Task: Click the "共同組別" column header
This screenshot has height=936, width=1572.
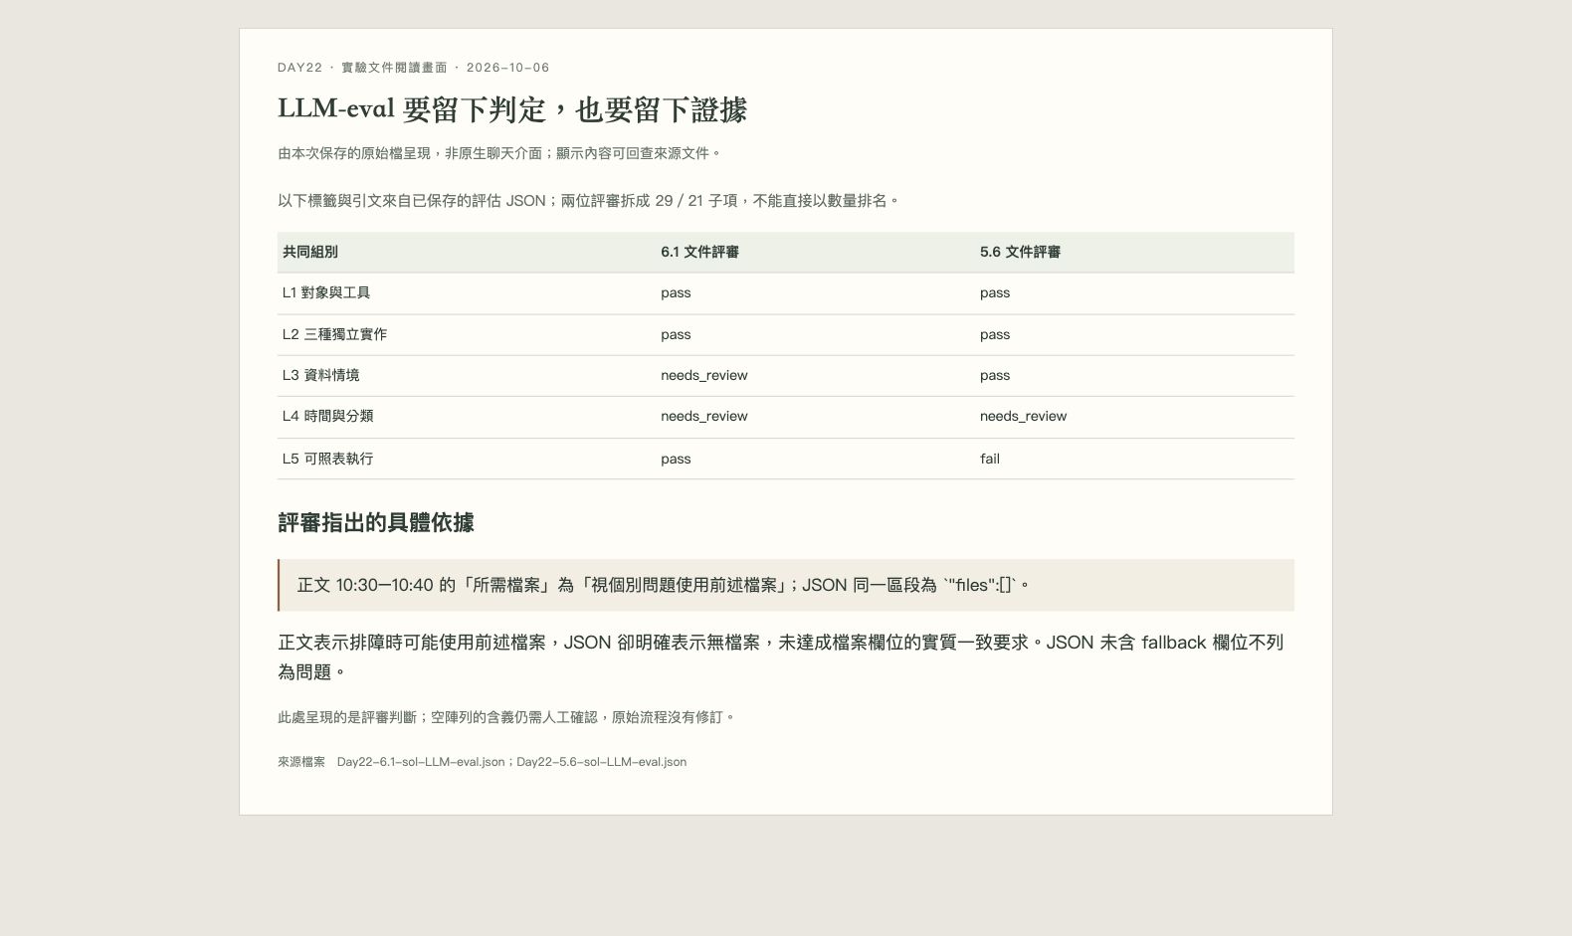Action: point(309,252)
